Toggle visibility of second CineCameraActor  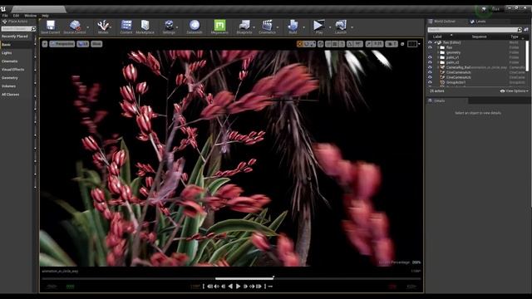click(430, 77)
